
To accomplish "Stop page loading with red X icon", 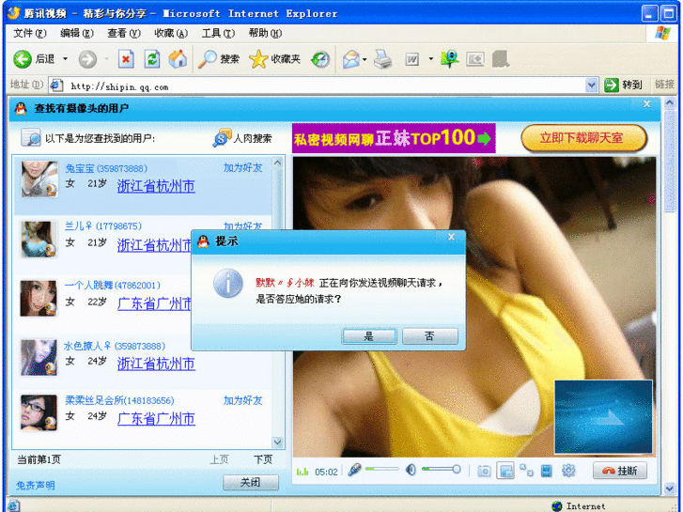I will pyautogui.click(x=126, y=59).
